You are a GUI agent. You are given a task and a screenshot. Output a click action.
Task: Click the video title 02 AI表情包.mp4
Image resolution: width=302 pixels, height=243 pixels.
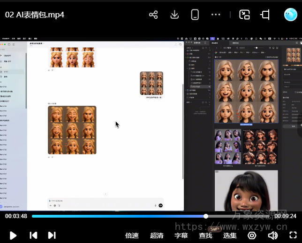point(35,15)
